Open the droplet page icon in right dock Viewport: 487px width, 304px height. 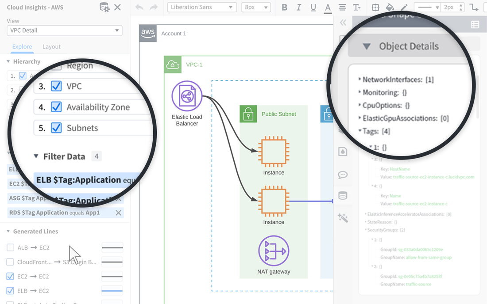(343, 152)
